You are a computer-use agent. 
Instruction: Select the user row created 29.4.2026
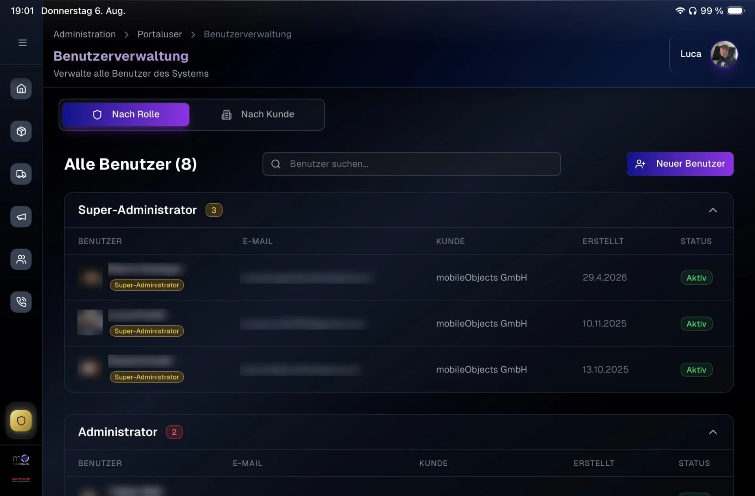point(399,277)
